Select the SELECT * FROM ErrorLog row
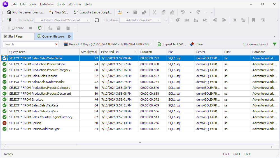The width and height of the screenshot is (280, 158). [x=140, y=99]
